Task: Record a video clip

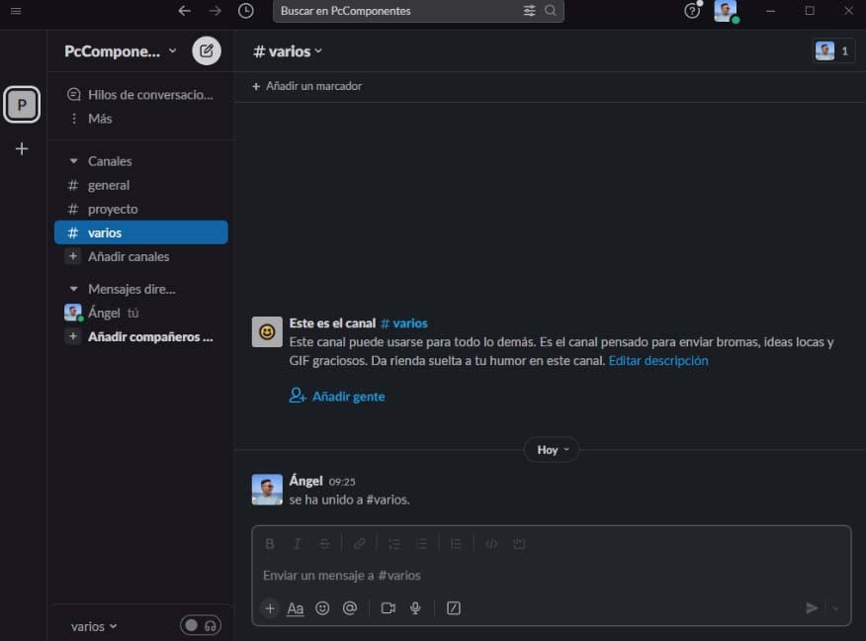Action: click(389, 608)
